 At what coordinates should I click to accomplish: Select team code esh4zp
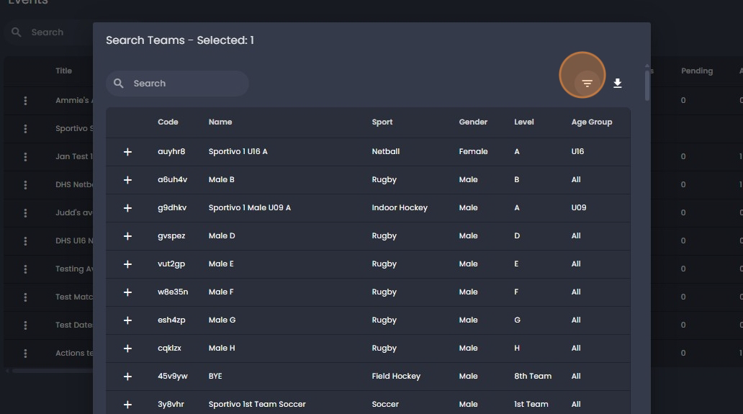[x=171, y=320]
